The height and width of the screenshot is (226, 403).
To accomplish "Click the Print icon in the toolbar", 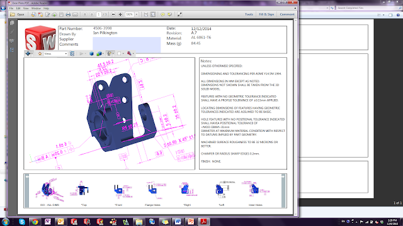I will pyautogui.click(x=68, y=14).
